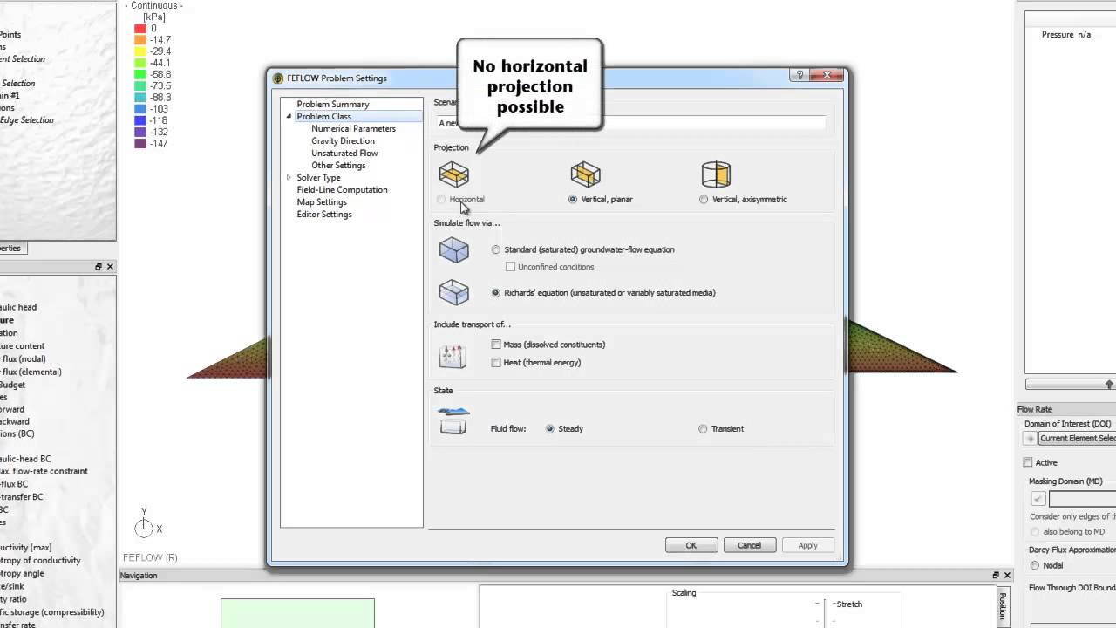Click the X-Y axis orientation indicator
This screenshot has width=1116, height=628.
(x=146, y=523)
